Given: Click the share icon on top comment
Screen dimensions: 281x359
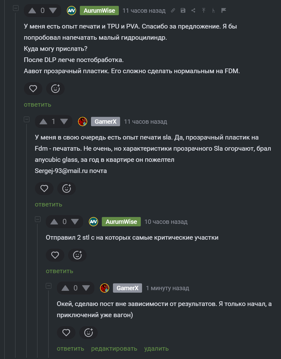Looking at the screenshot, I should click(x=193, y=10).
